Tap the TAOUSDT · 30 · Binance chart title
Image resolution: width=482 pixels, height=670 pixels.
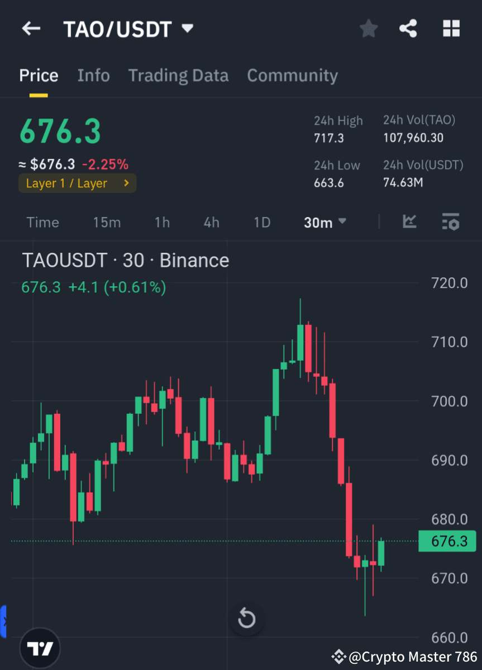pyautogui.click(x=126, y=261)
